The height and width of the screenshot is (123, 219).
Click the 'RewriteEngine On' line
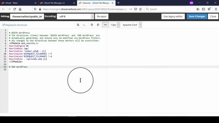[x=19, y=46]
